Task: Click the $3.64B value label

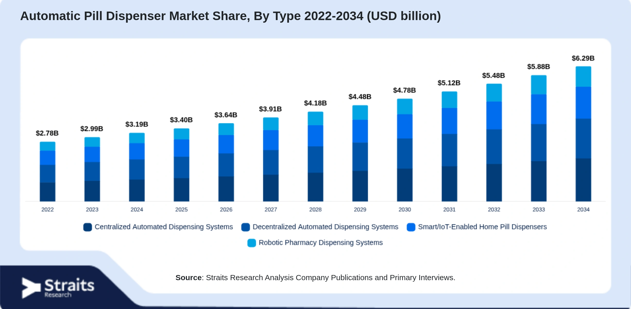Action: (x=226, y=115)
